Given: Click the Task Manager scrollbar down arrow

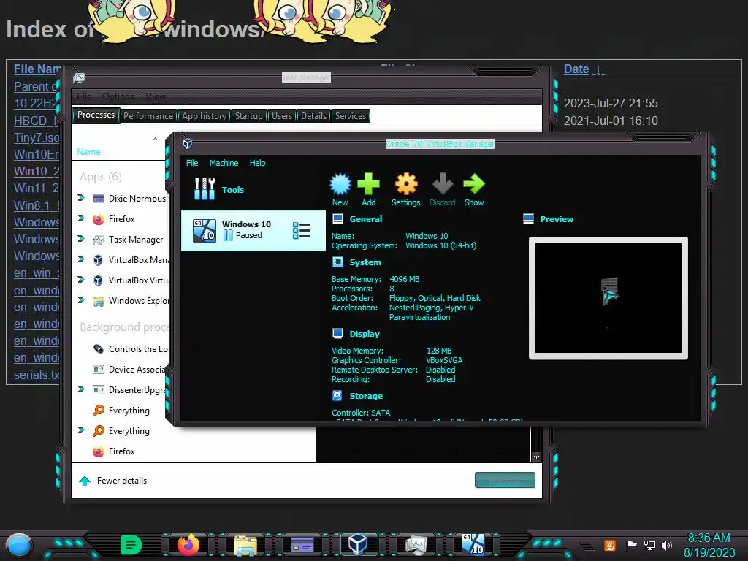Looking at the screenshot, I should point(536,457).
